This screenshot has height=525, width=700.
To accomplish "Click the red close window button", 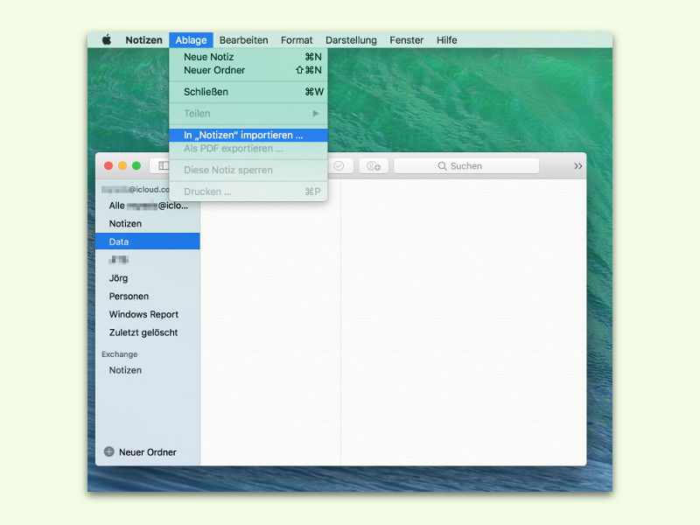I will (108, 165).
